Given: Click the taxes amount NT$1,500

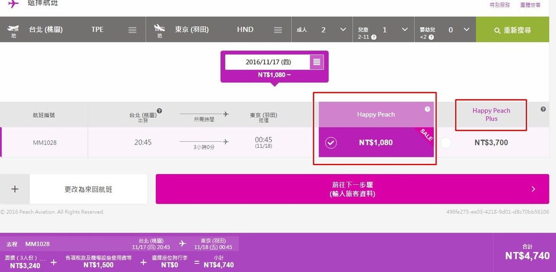Looking at the screenshot, I should pyautogui.click(x=98, y=264).
